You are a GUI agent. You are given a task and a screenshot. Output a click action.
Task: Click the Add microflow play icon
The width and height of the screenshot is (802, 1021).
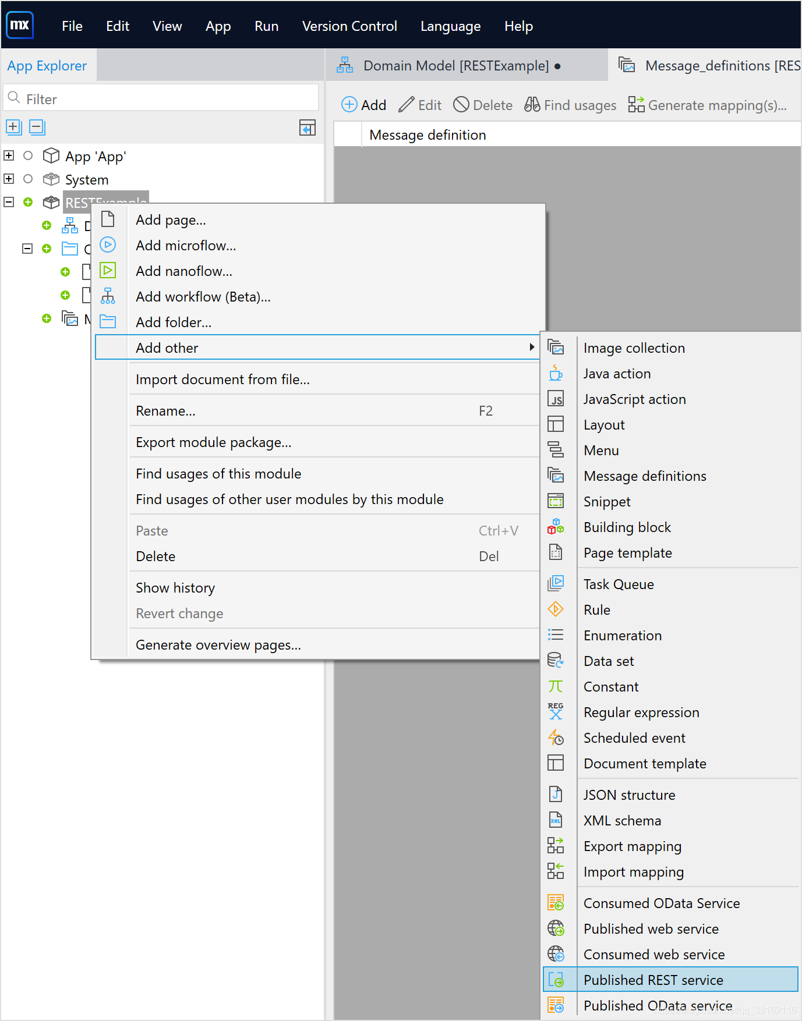108,245
